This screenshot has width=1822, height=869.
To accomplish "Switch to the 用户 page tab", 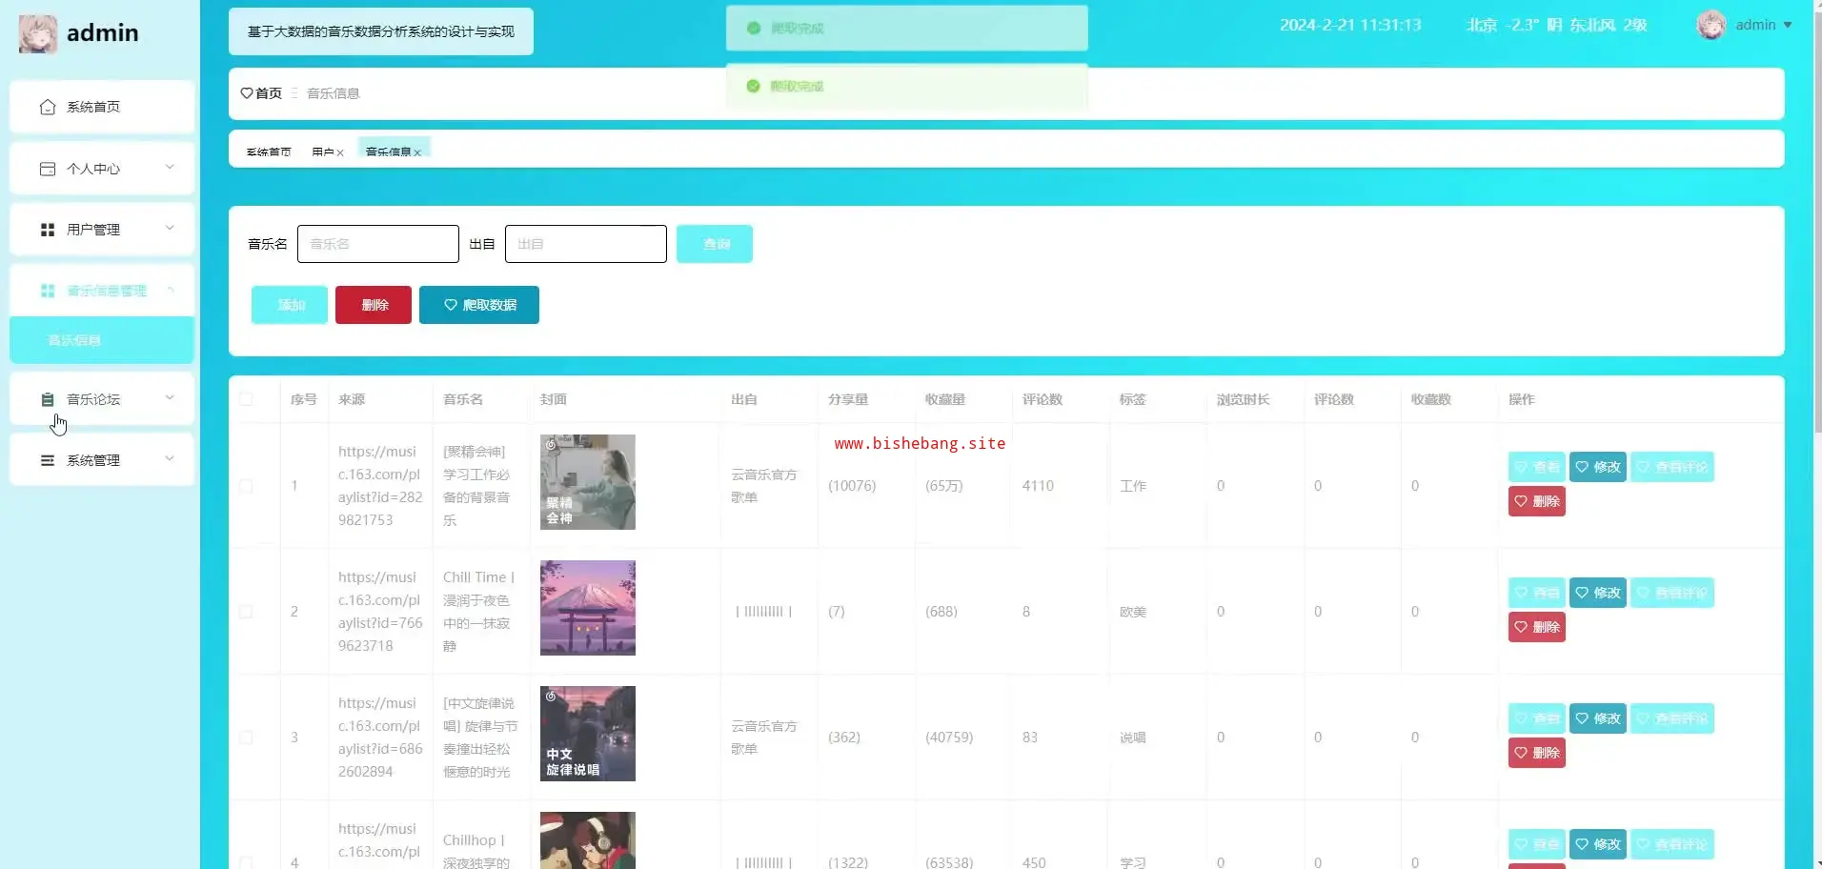I will pyautogui.click(x=323, y=152).
